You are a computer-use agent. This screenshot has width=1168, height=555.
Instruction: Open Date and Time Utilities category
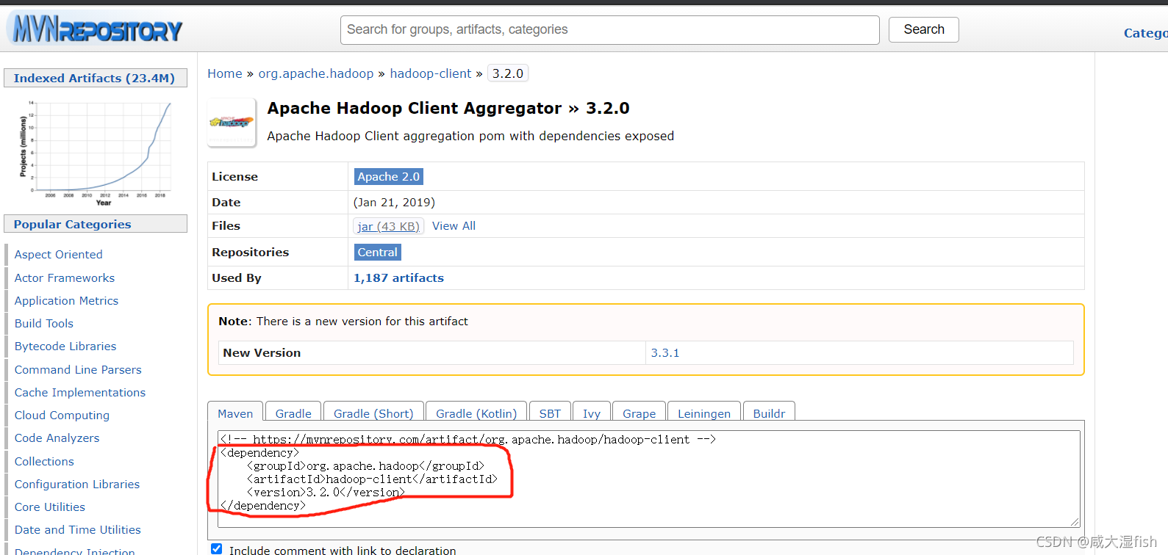click(x=78, y=530)
